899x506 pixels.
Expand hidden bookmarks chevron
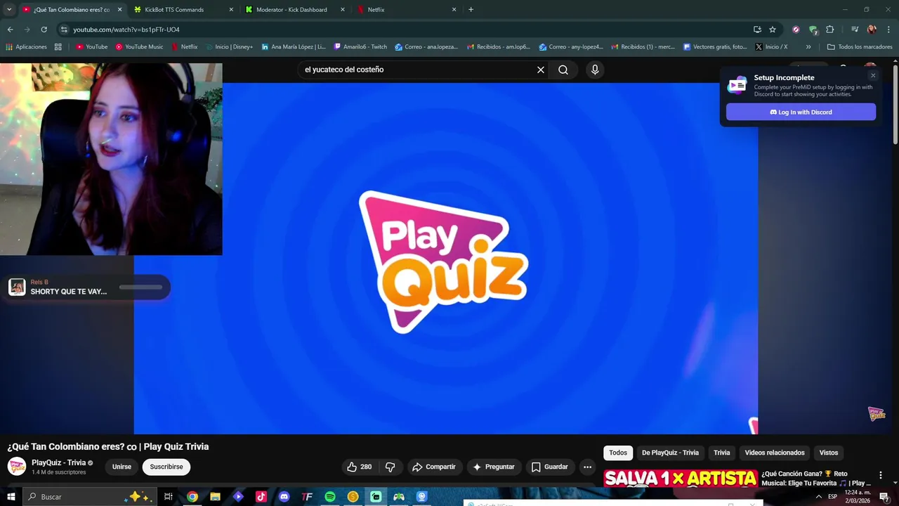[x=808, y=47]
